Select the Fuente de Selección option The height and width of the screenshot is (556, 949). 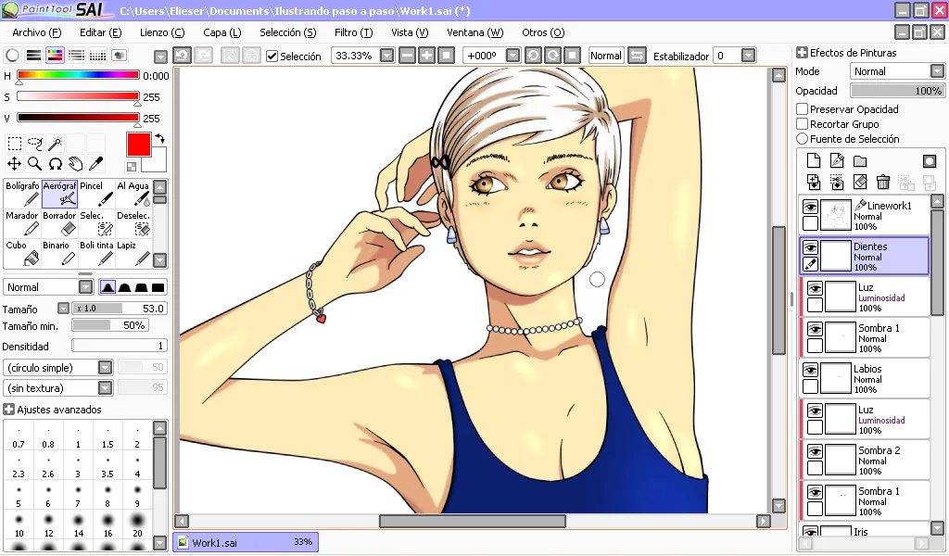(x=803, y=139)
